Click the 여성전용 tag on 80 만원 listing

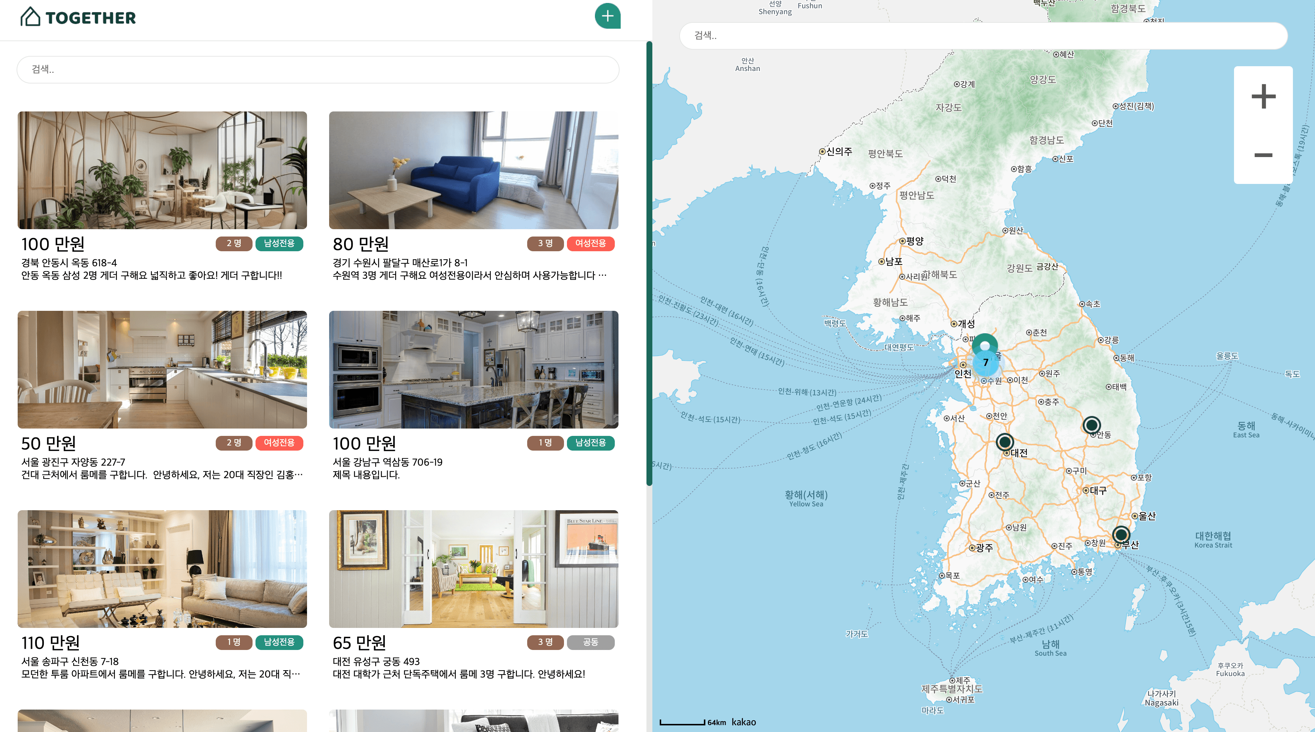[590, 243]
